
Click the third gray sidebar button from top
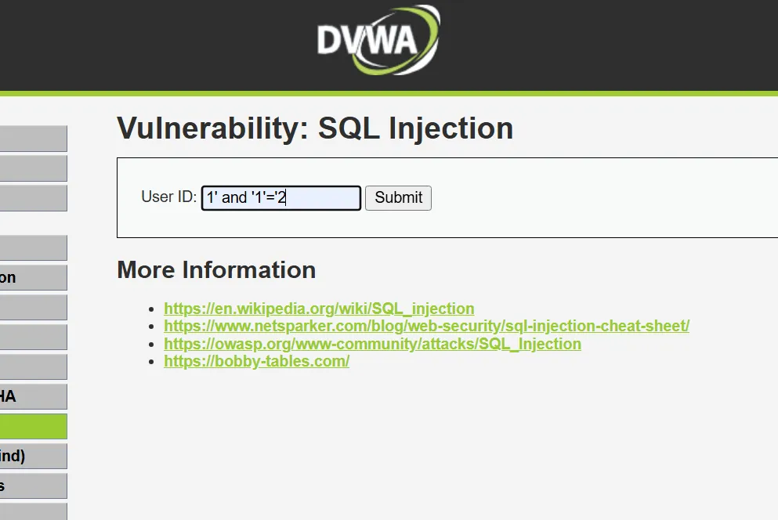33,198
